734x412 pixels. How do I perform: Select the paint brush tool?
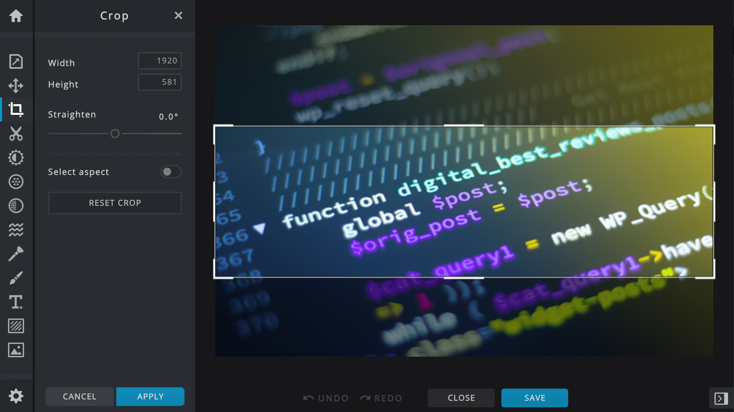[16, 278]
